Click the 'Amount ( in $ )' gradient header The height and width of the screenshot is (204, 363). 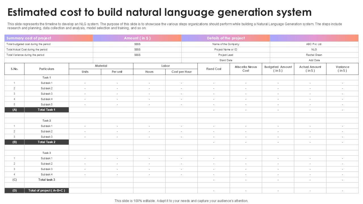tap(137, 38)
